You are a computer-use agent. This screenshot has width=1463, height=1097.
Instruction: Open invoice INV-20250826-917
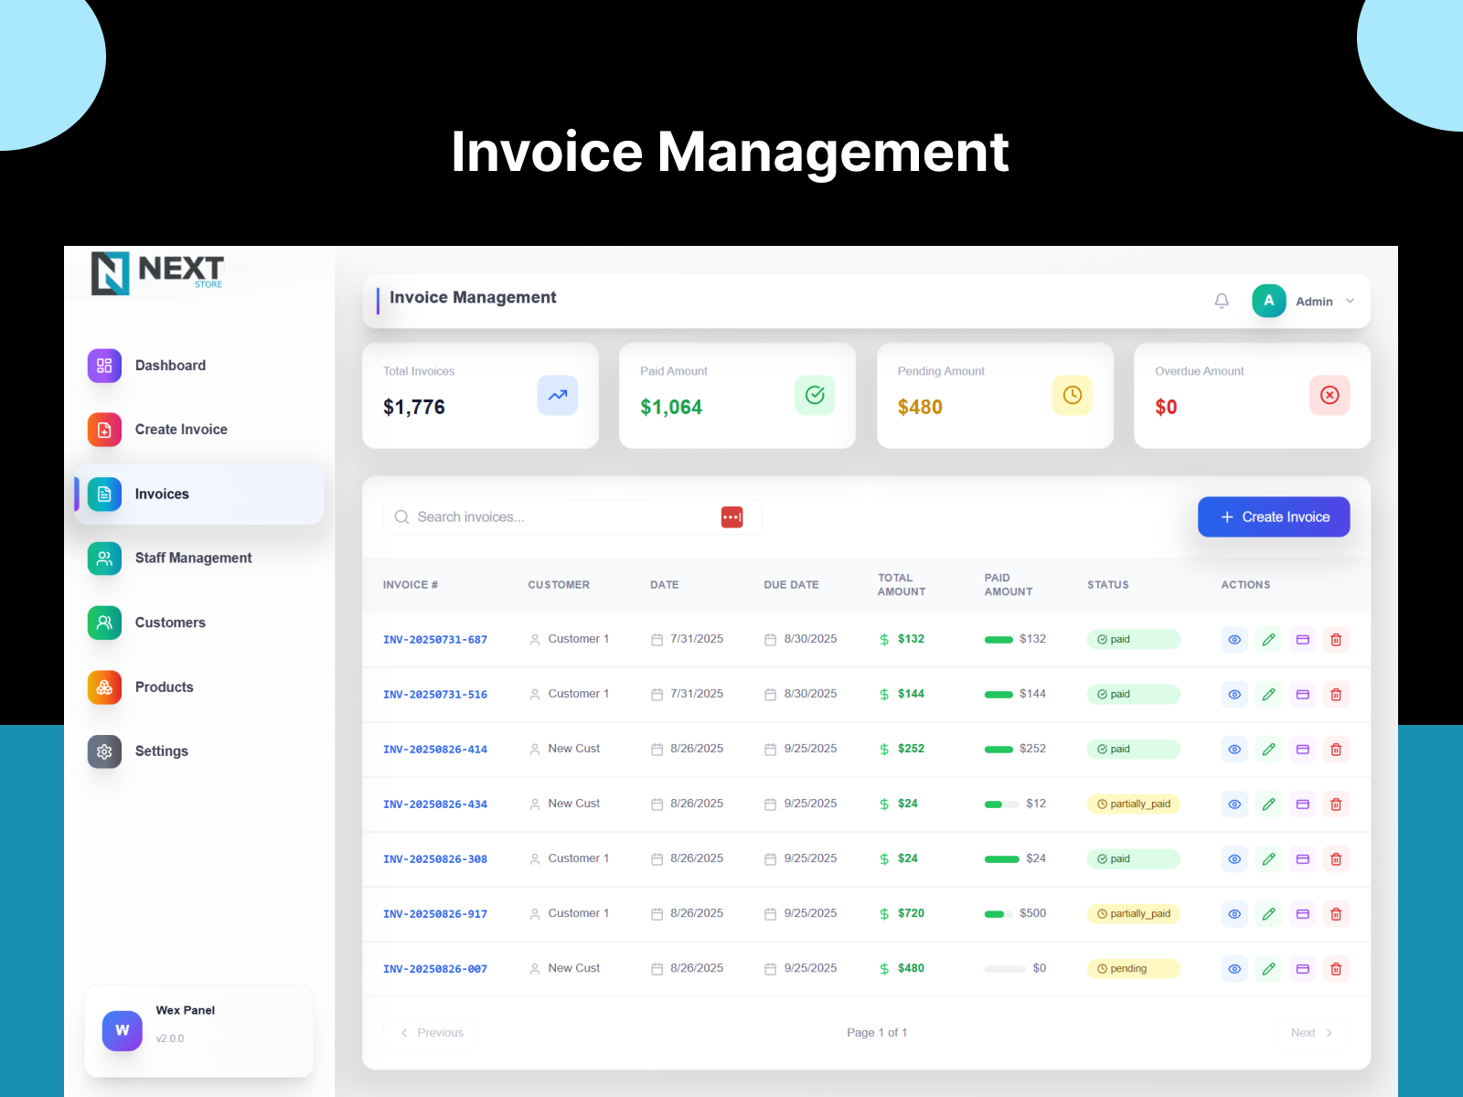click(435, 914)
